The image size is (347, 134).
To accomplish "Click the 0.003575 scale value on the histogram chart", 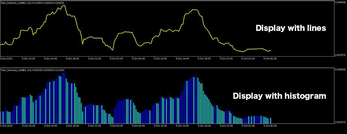I will click(x=340, y=122).
